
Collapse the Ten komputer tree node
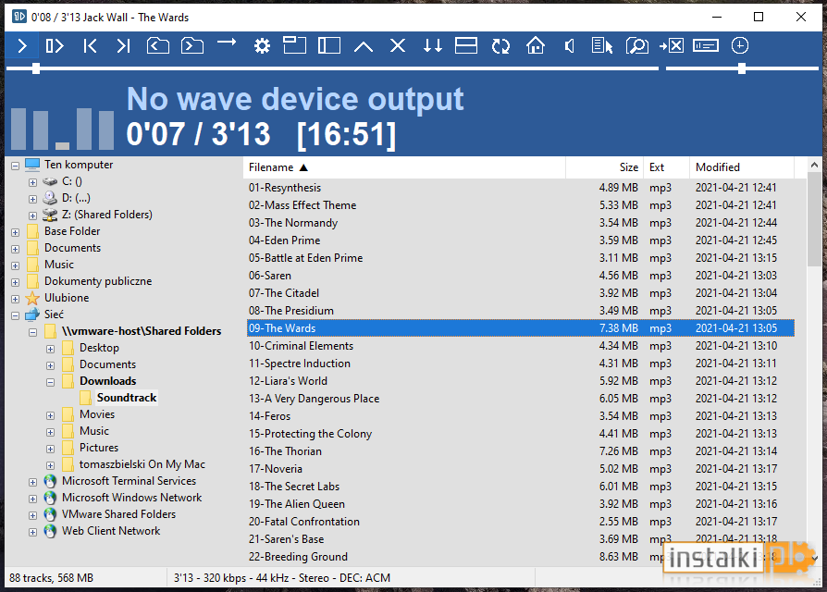point(16,166)
